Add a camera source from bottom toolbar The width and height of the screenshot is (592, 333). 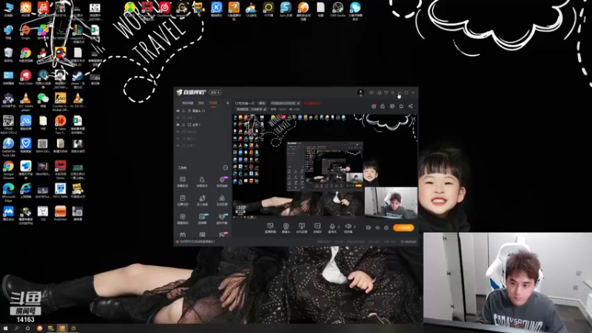coord(286,226)
